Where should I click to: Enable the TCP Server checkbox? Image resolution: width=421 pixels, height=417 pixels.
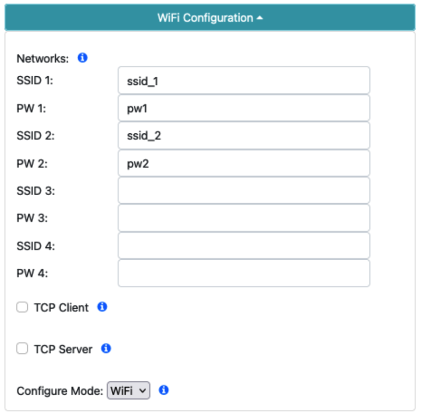point(22,349)
